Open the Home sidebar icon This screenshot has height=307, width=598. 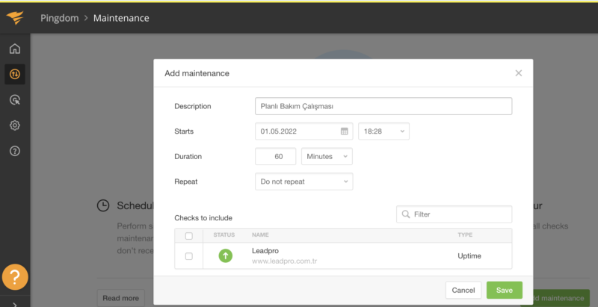[x=15, y=49]
